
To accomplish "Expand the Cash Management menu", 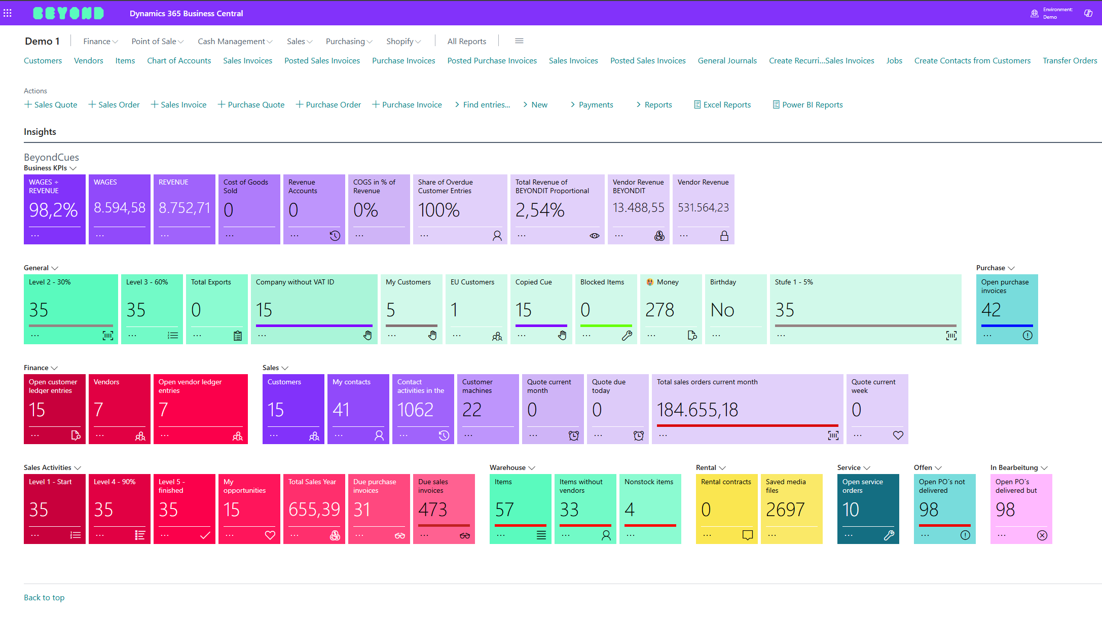I will (x=235, y=41).
